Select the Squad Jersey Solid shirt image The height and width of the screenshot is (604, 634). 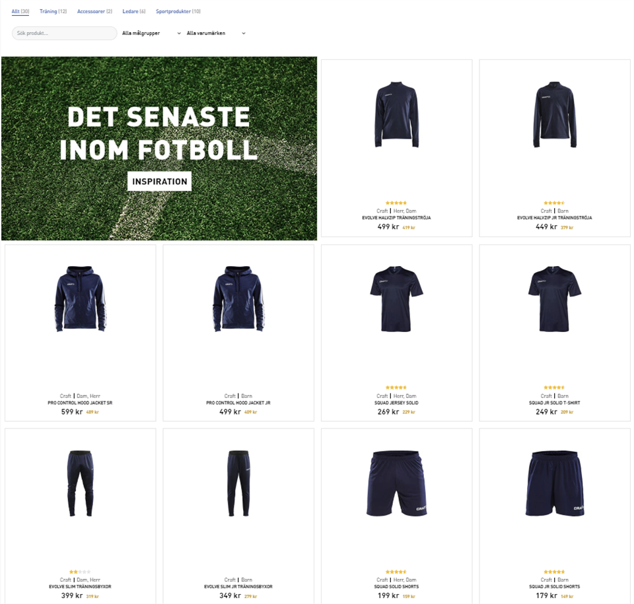pos(396,299)
